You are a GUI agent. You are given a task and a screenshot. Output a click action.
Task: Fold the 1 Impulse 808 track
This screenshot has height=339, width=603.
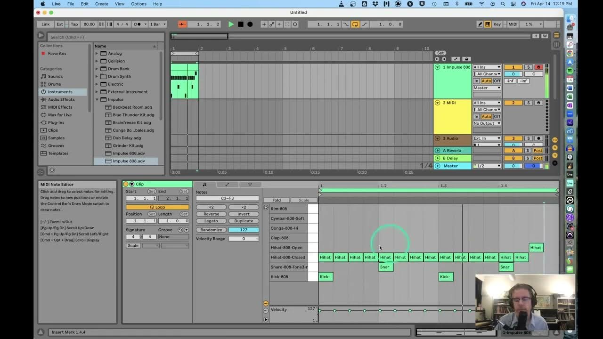pos(438,67)
